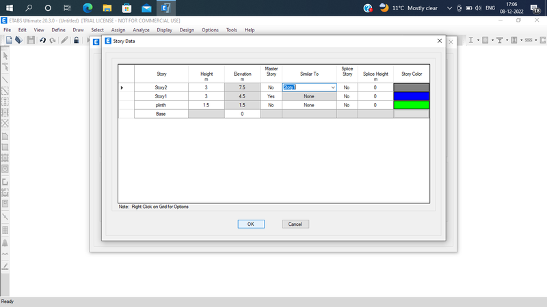547x307 pixels.
Task: Click the composite beam design T icon
Action: (x=500, y=40)
